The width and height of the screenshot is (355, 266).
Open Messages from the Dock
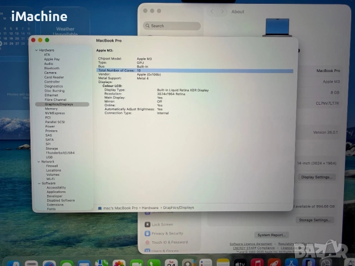[67, 264]
